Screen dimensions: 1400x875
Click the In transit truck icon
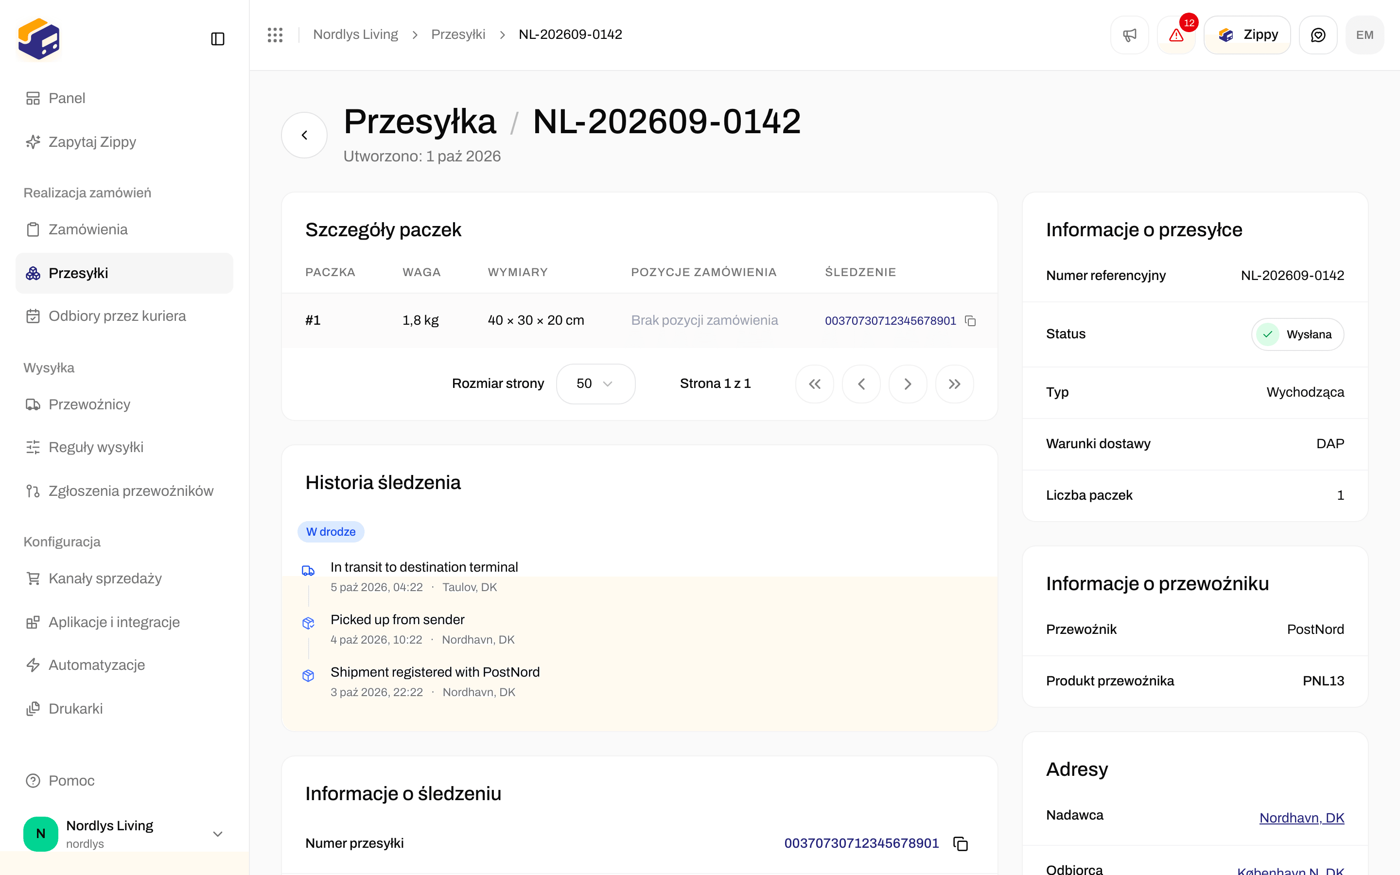[x=308, y=571]
